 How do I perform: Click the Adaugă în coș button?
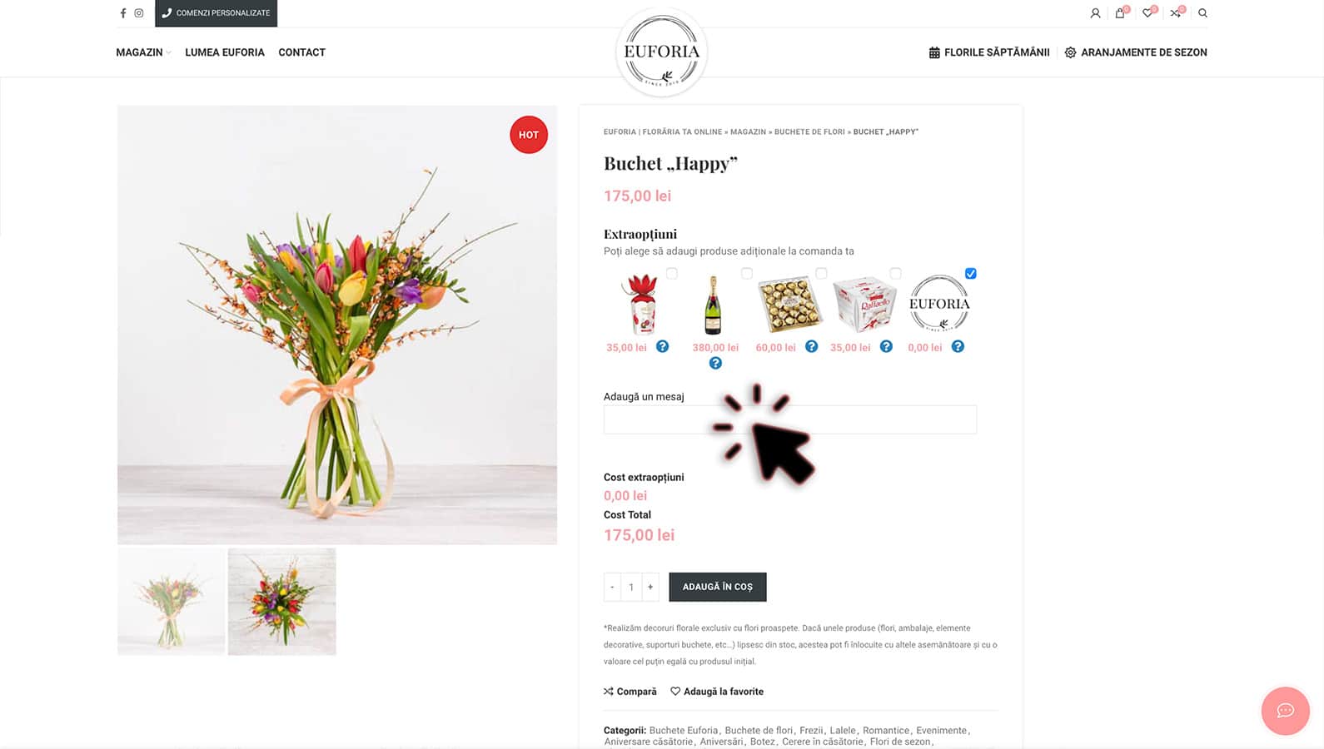[x=718, y=587]
